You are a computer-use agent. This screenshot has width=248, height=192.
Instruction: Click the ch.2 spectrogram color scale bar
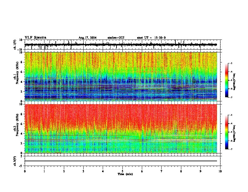coord(227,132)
